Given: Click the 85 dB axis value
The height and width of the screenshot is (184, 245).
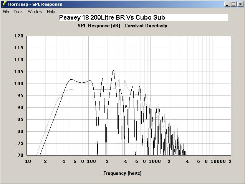Looking at the screenshot, I should (20, 119).
